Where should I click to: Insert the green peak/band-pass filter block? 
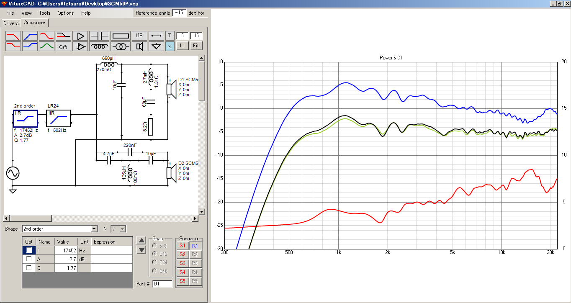click(x=46, y=46)
